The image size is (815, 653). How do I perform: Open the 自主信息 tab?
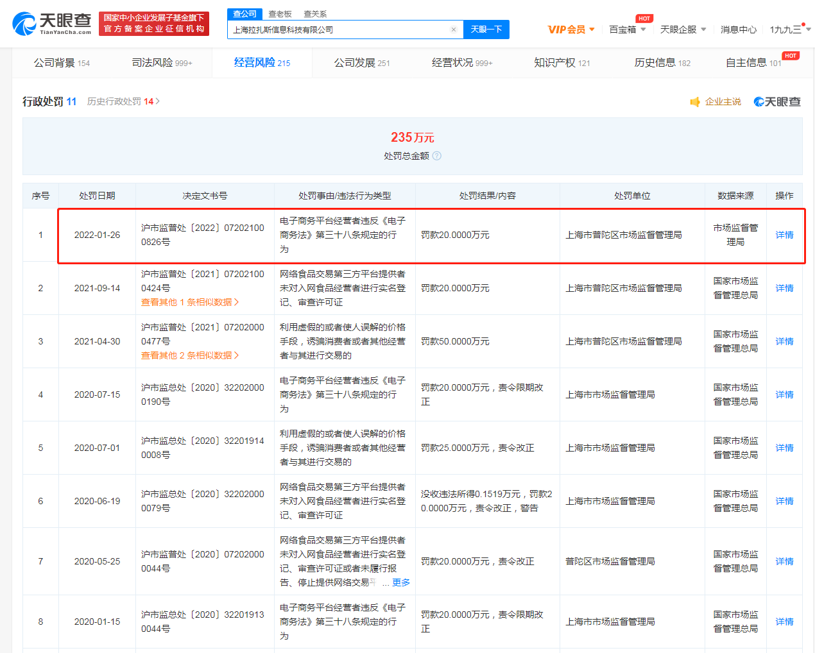tap(753, 63)
